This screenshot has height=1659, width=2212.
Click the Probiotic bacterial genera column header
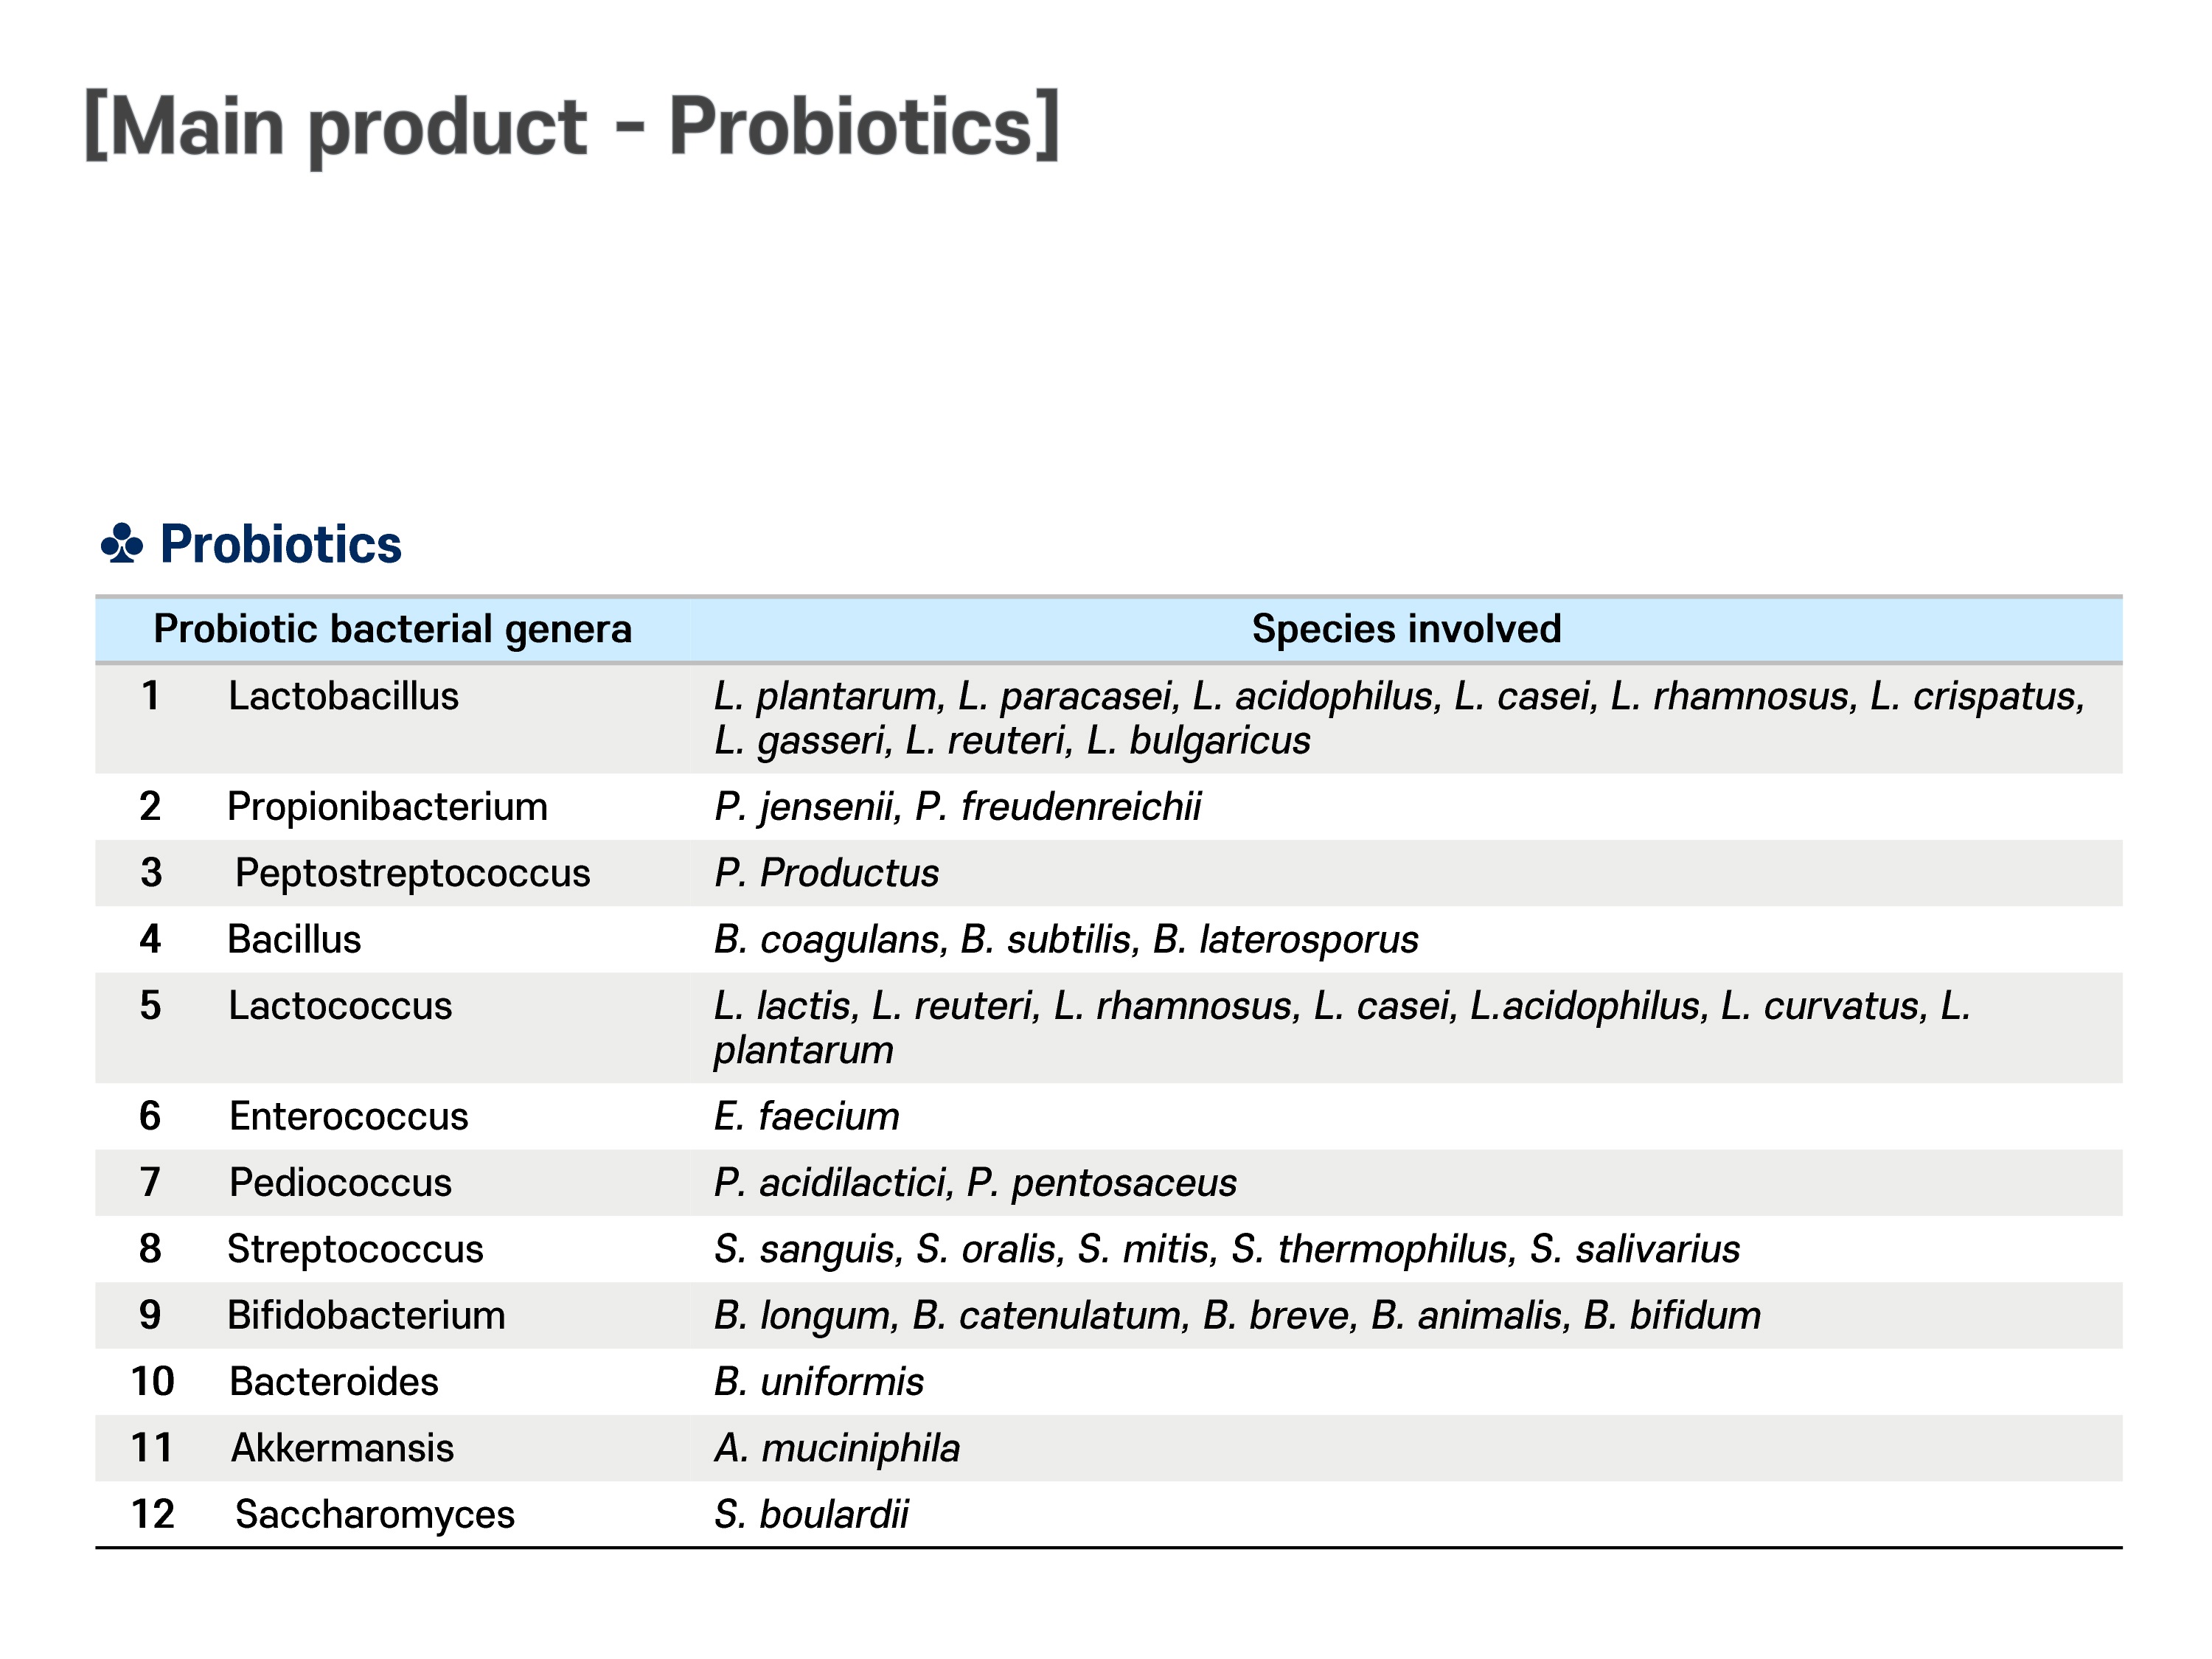[x=393, y=629]
